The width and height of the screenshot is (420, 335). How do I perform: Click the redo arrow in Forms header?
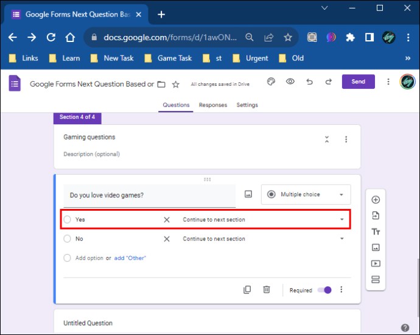click(329, 82)
